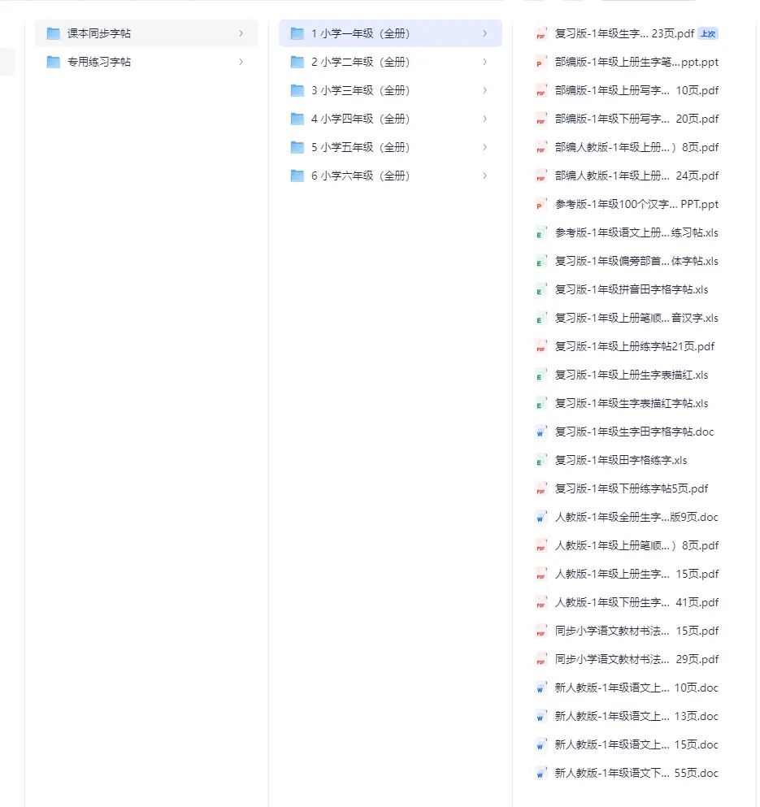The width and height of the screenshot is (760, 807).
Task: Expand chevron for 2 小学二年级（全册）
Action: [485, 63]
